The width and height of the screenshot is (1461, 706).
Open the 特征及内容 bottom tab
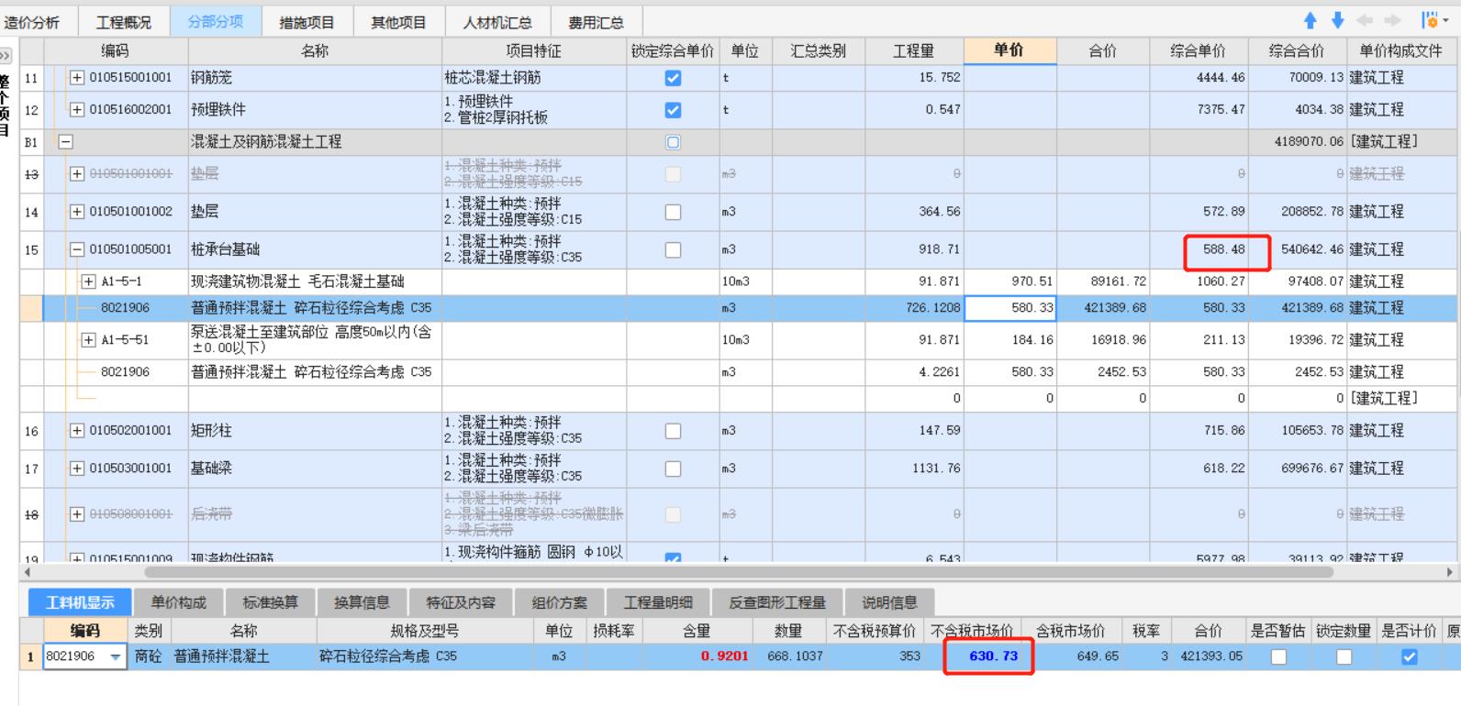461,602
